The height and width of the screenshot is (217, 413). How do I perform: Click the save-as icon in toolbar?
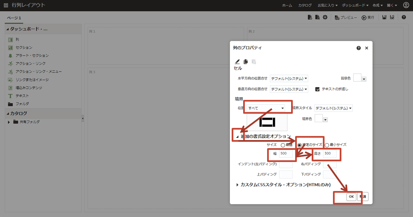[392, 17]
